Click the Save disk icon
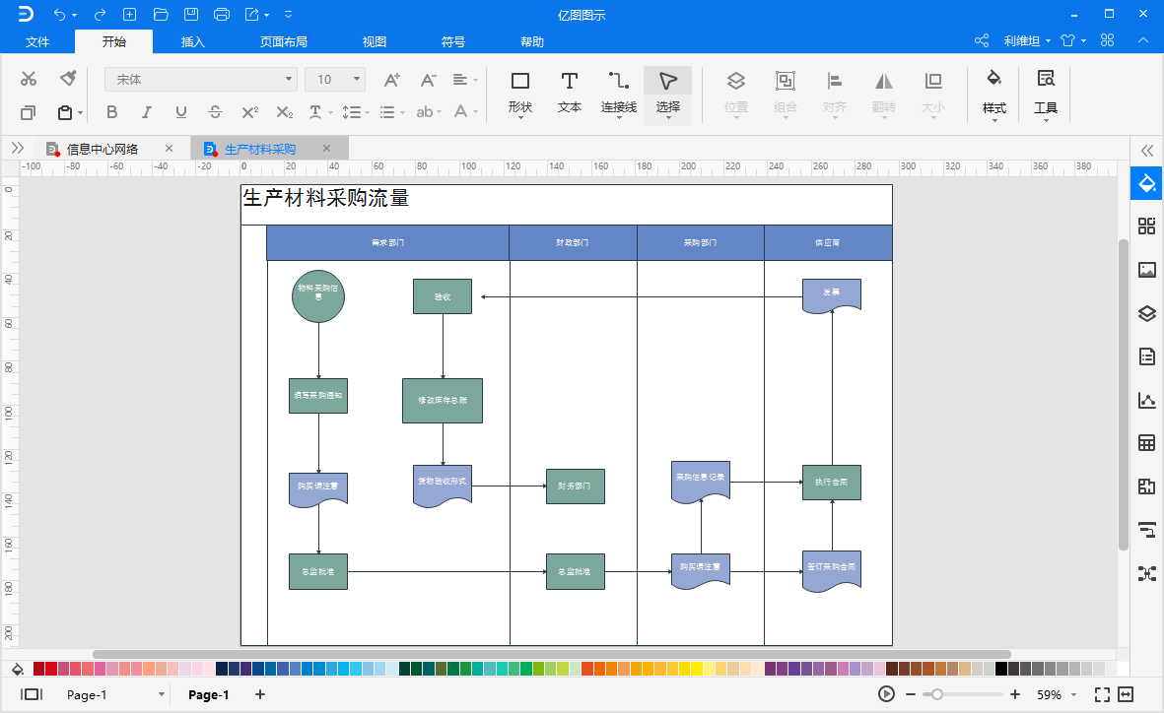The height and width of the screenshot is (713, 1164). [191, 14]
